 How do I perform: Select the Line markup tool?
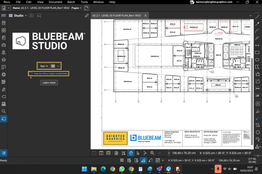tap(257, 17)
